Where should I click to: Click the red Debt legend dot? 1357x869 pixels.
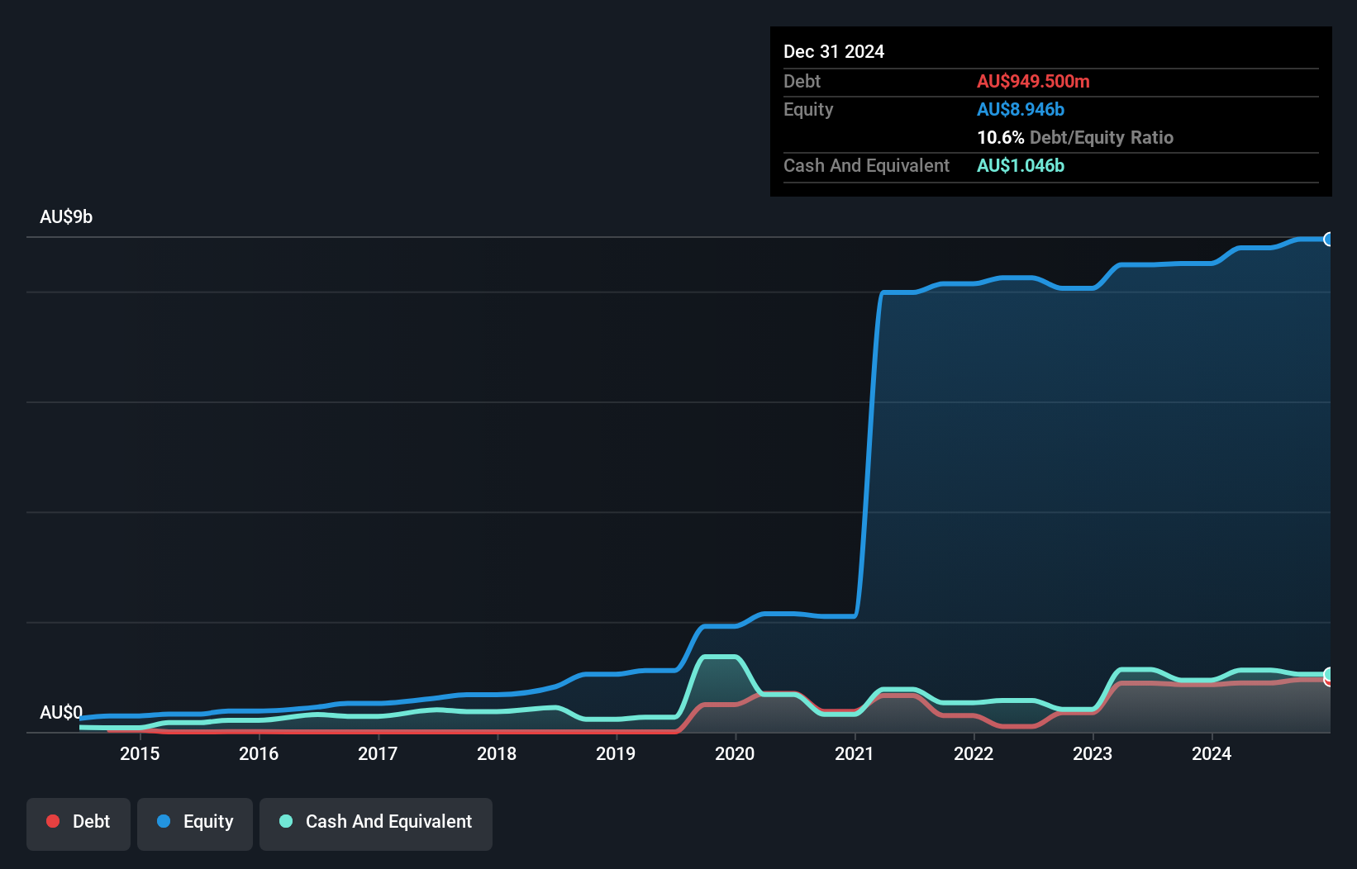coord(53,821)
